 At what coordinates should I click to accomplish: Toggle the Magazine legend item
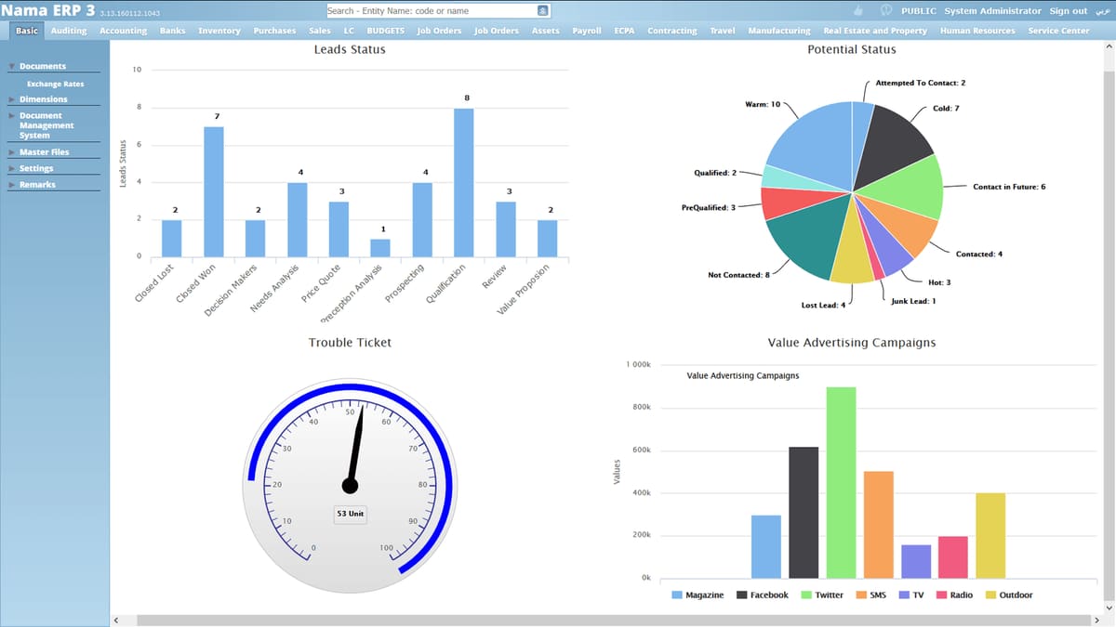(697, 594)
